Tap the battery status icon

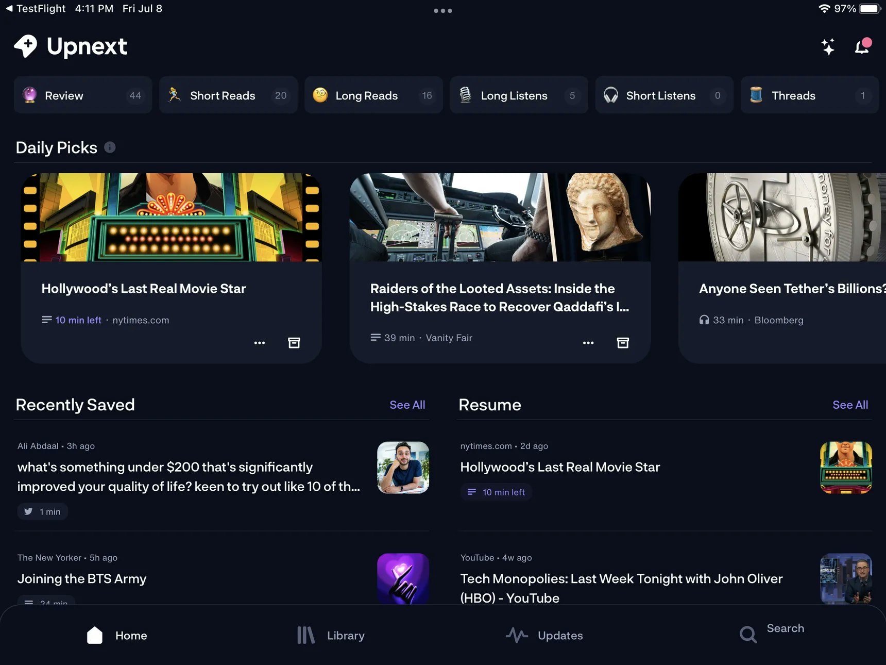click(871, 9)
